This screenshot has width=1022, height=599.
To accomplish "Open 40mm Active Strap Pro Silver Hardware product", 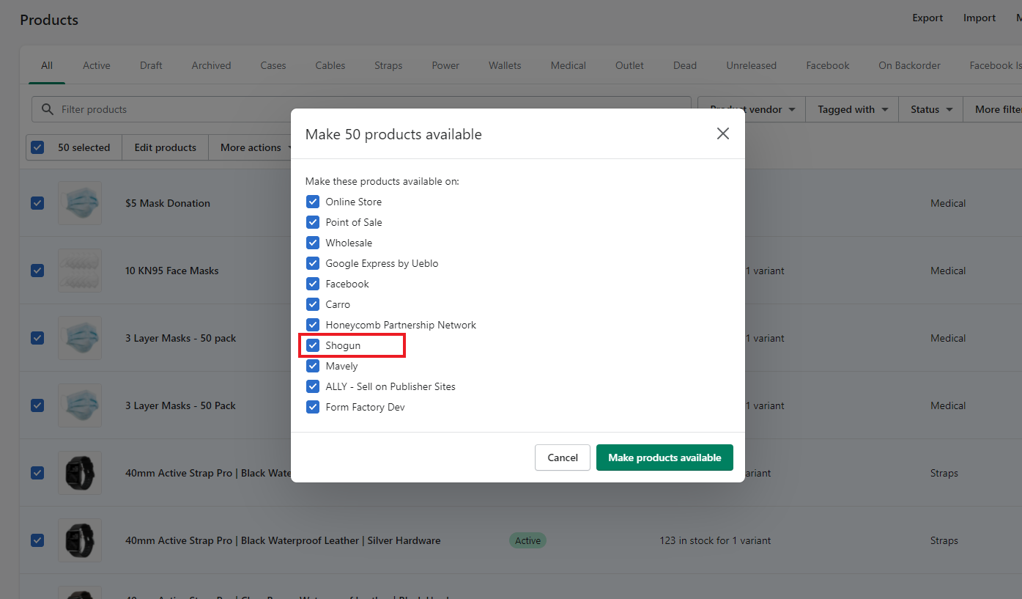I will (x=283, y=540).
